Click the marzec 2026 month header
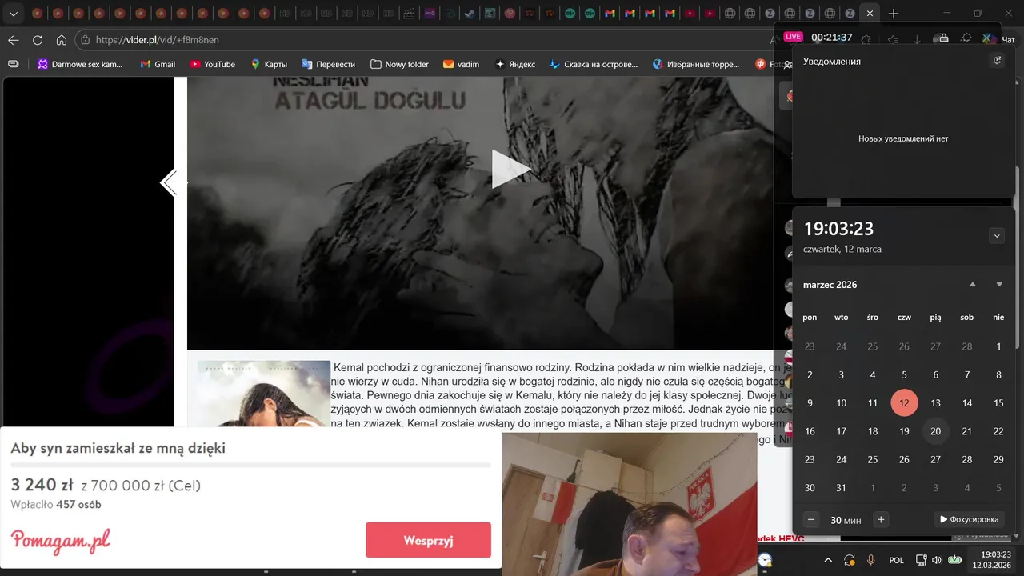This screenshot has width=1024, height=576. click(830, 285)
